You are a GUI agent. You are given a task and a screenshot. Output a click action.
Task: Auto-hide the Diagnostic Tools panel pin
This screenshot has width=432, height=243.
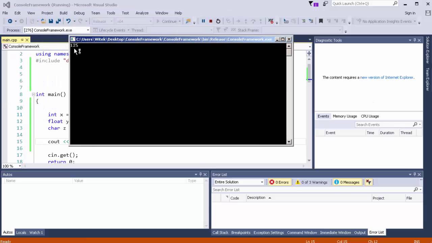click(414, 40)
